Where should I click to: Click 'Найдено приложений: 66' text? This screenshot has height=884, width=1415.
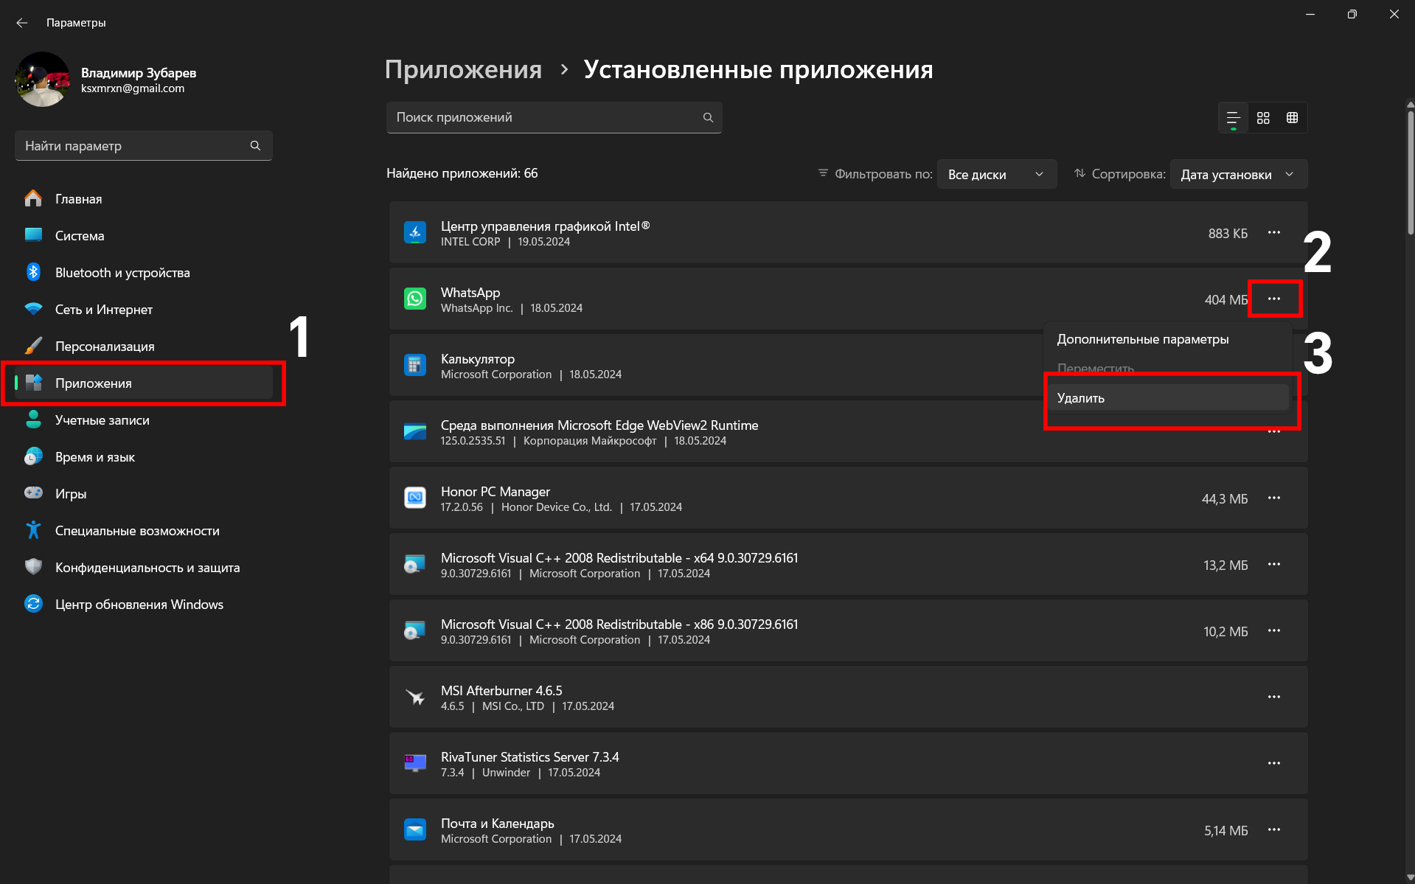462,173
